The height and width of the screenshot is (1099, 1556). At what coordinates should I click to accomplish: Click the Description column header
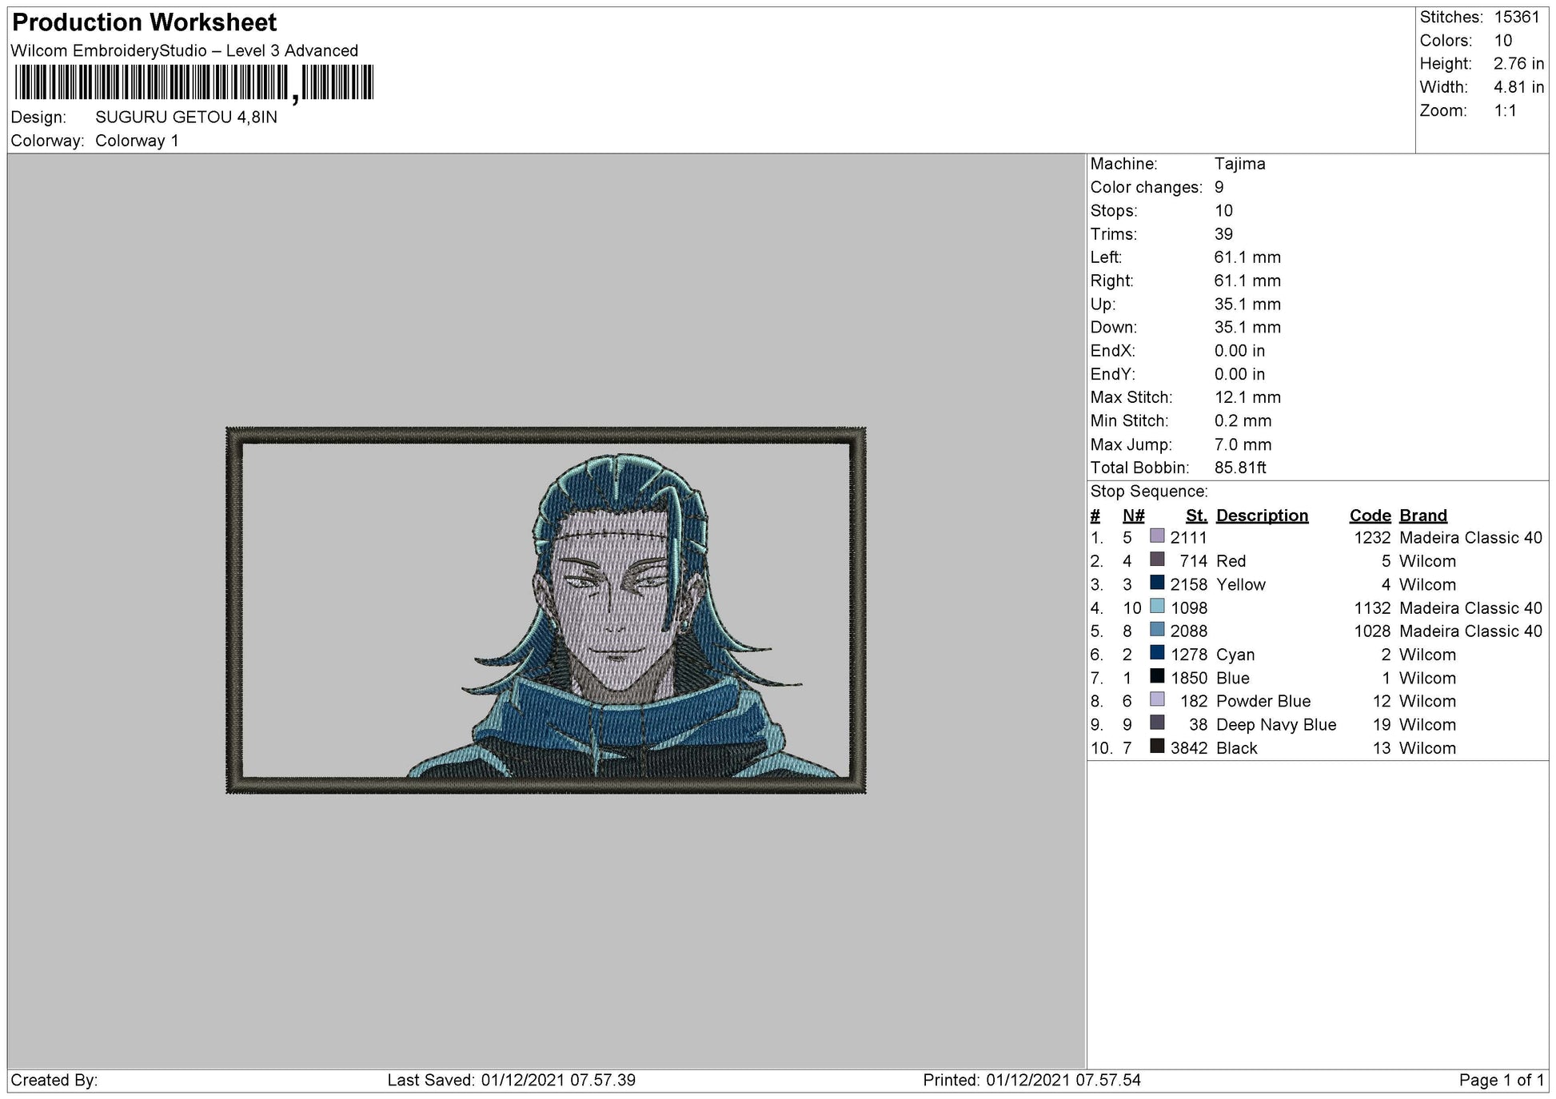pyautogui.click(x=1262, y=516)
